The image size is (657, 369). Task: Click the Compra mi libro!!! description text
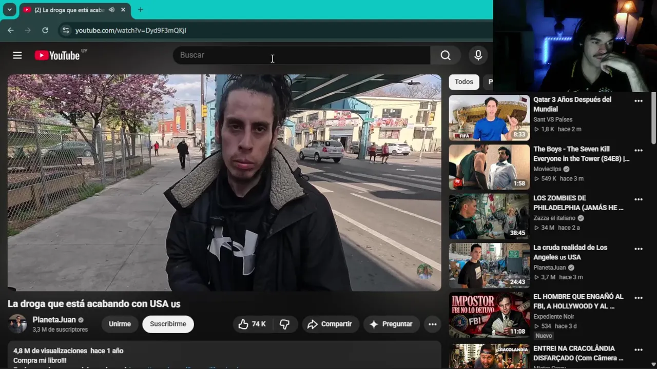[40, 361]
